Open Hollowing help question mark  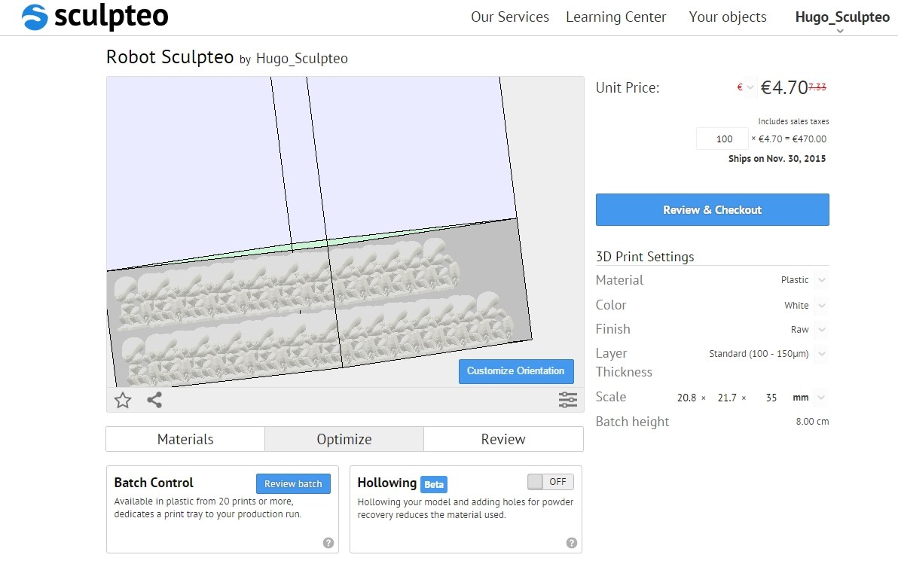pyautogui.click(x=572, y=543)
